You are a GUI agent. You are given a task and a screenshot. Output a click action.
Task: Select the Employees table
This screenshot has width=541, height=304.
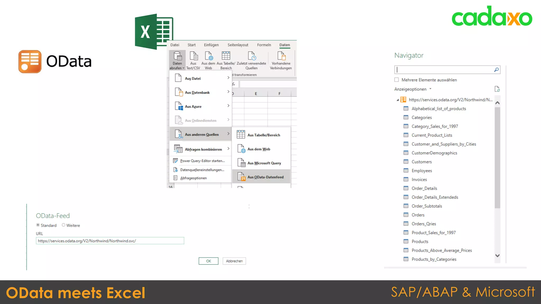422,171
